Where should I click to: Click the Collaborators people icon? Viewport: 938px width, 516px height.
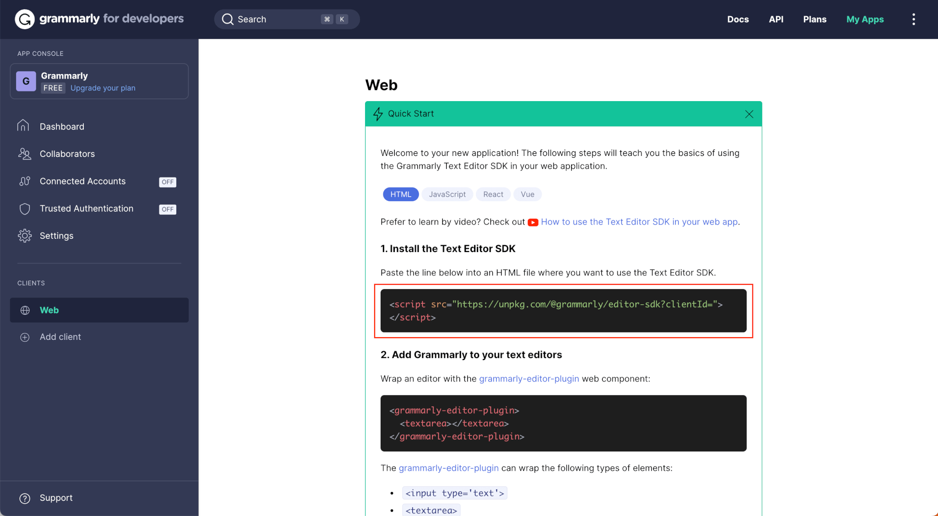[x=25, y=154]
